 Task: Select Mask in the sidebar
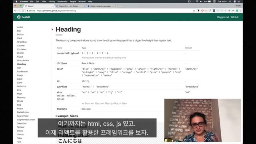tap(20, 94)
